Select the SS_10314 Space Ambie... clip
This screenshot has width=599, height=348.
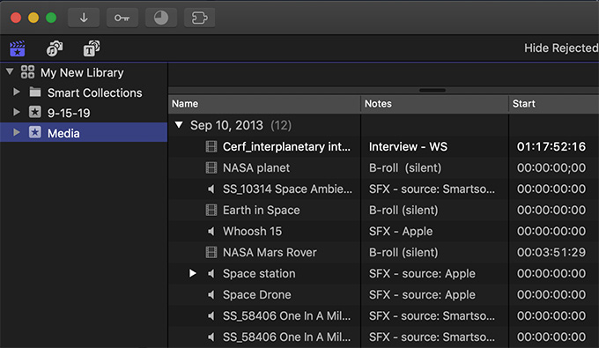pyautogui.click(x=287, y=189)
